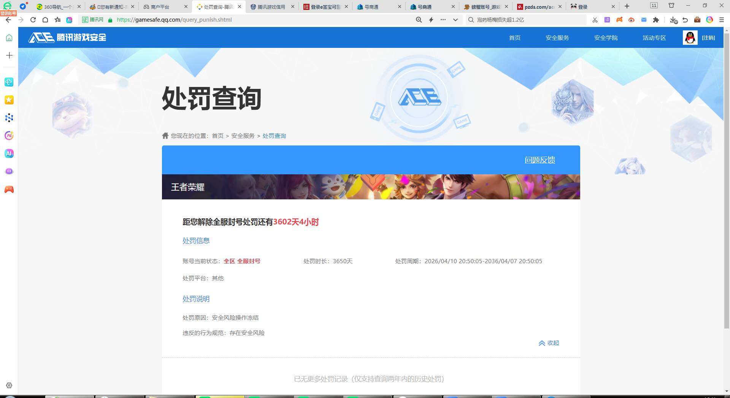Viewport: 730px width, 398px height.
Task: Click the blue compass icon in tab strip
Action: (24, 6)
